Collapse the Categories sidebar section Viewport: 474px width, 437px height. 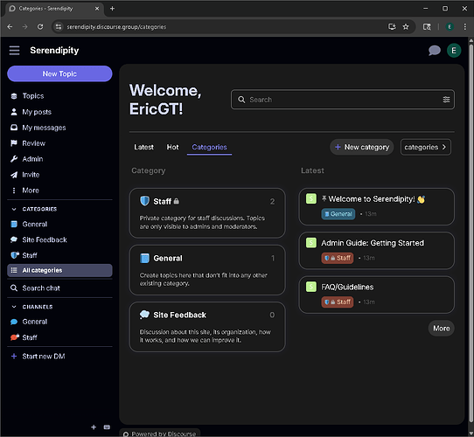click(x=14, y=209)
